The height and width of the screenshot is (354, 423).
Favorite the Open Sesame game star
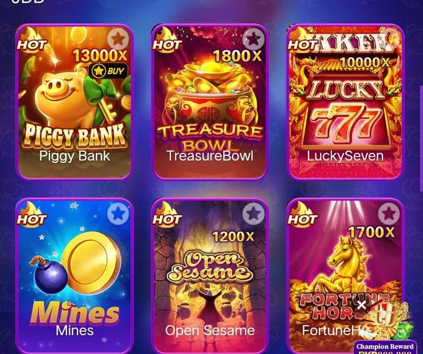click(253, 213)
